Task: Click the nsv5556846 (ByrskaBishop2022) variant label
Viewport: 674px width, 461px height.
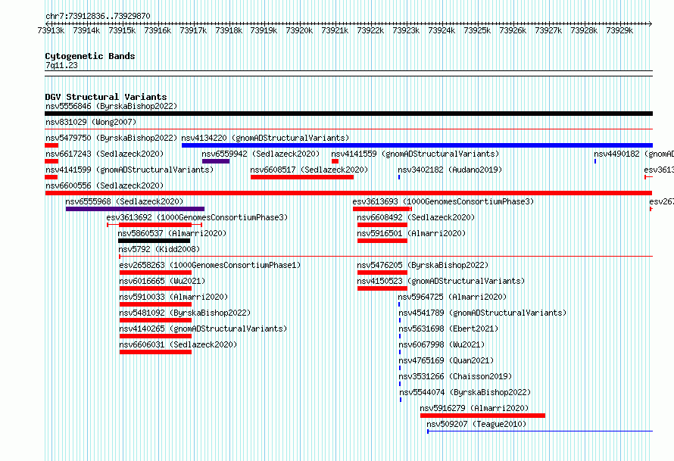Action: [111, 106]
